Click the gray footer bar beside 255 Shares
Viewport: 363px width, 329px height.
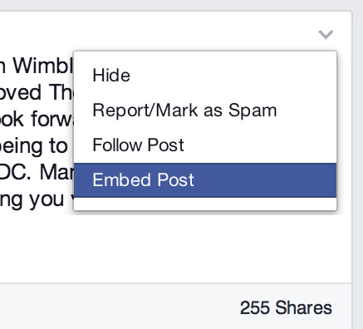click(119, 307)
